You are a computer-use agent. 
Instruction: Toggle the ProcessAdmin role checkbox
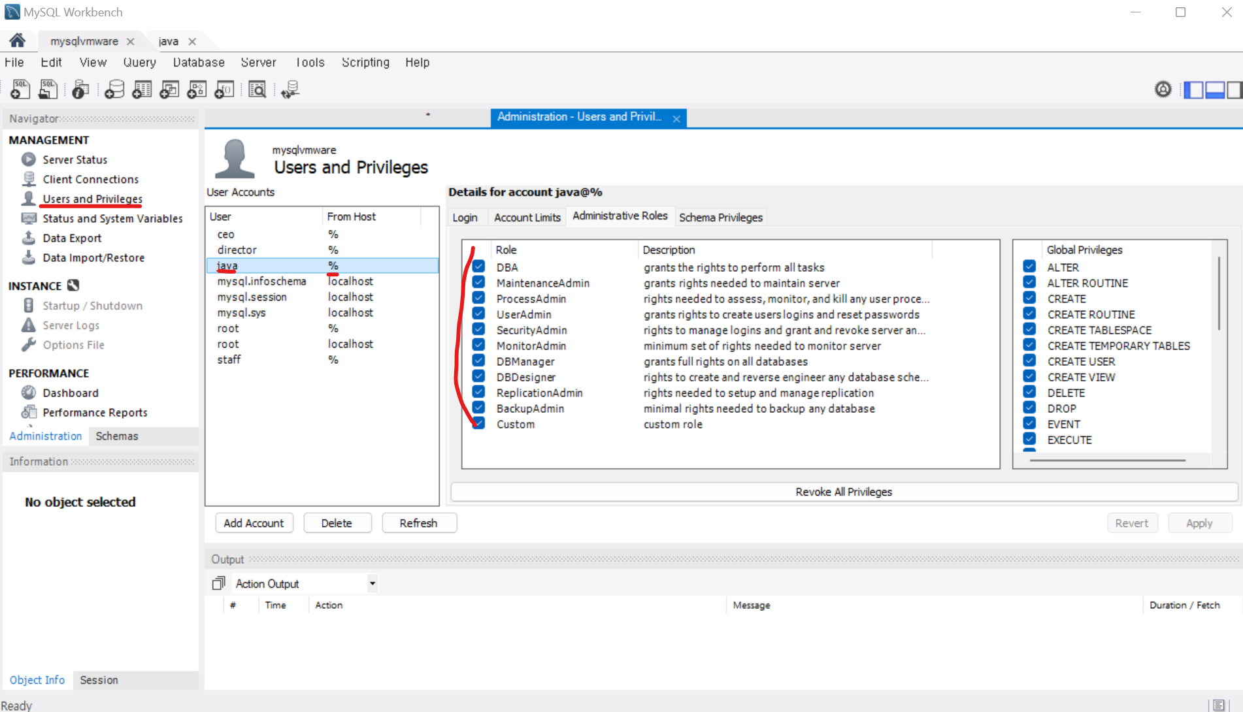(x=478, y=298)
